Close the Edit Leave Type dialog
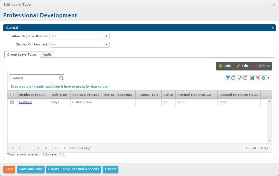Screen dimensions: 279x176 click(274, 5)
